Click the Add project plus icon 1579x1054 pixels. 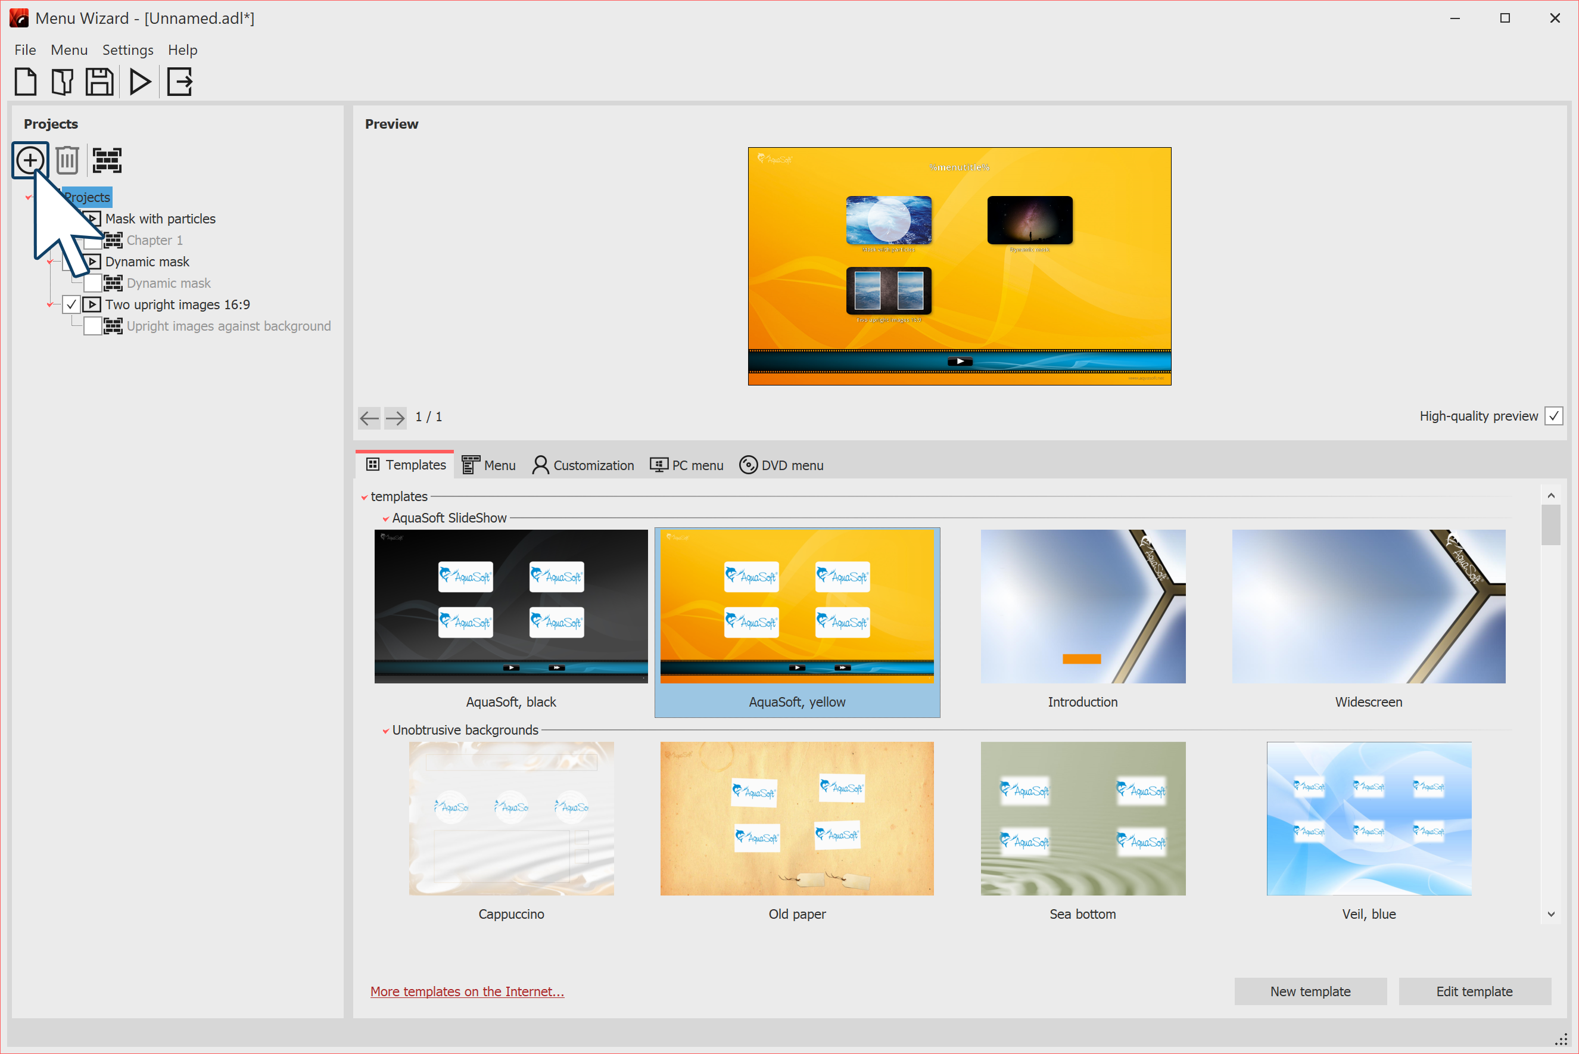[x=30, y=160]
